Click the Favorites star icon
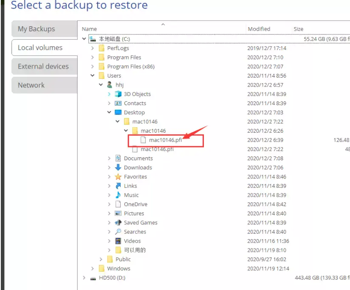 [118, 177]
